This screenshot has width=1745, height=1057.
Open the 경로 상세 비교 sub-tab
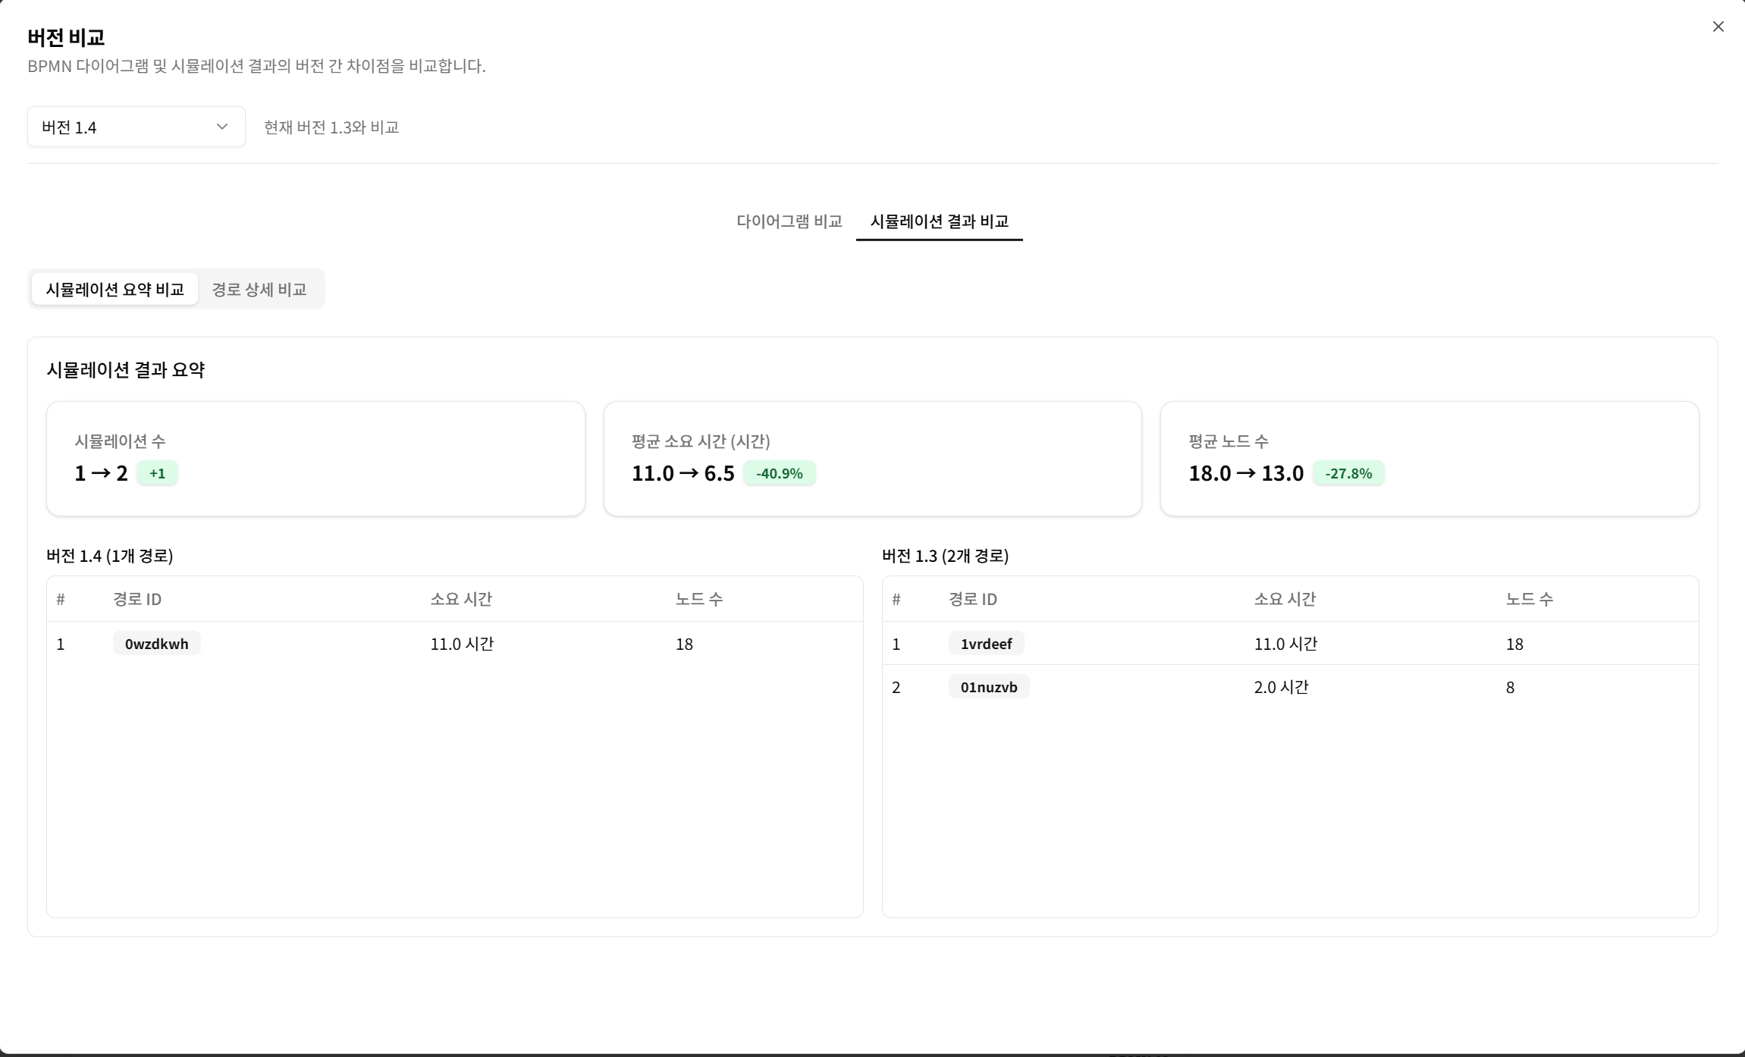tap(259, 289)
